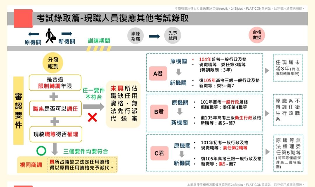Click the left arrow above 原機關
This screenshot has height=187, width=315.
point(33,34)
